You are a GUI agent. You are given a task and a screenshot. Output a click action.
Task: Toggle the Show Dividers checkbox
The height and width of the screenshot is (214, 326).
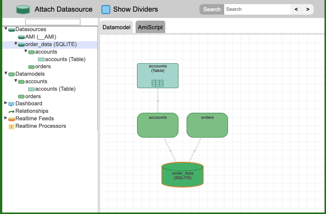click(106, 9)
